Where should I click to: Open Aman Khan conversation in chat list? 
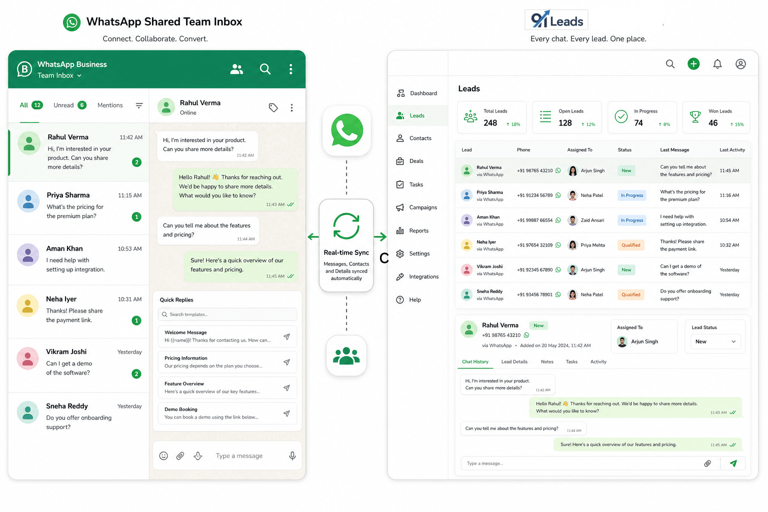[x=78, y=259]
